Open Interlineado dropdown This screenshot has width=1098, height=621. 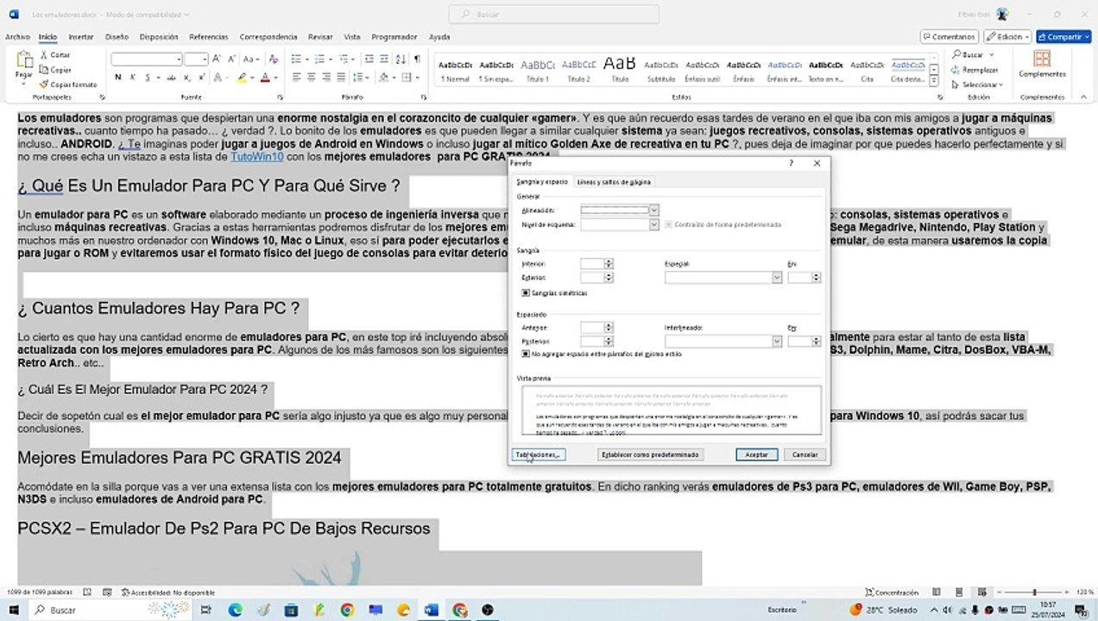(x=777, y=342)
